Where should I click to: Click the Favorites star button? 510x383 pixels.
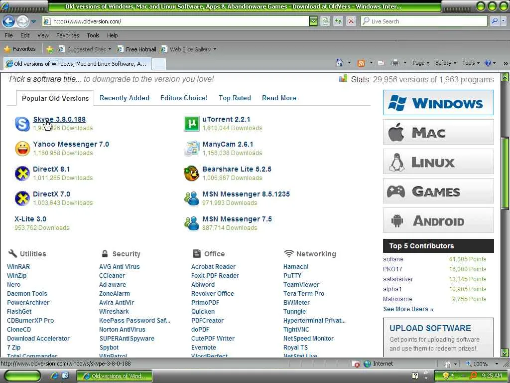[x=20, y=49]
